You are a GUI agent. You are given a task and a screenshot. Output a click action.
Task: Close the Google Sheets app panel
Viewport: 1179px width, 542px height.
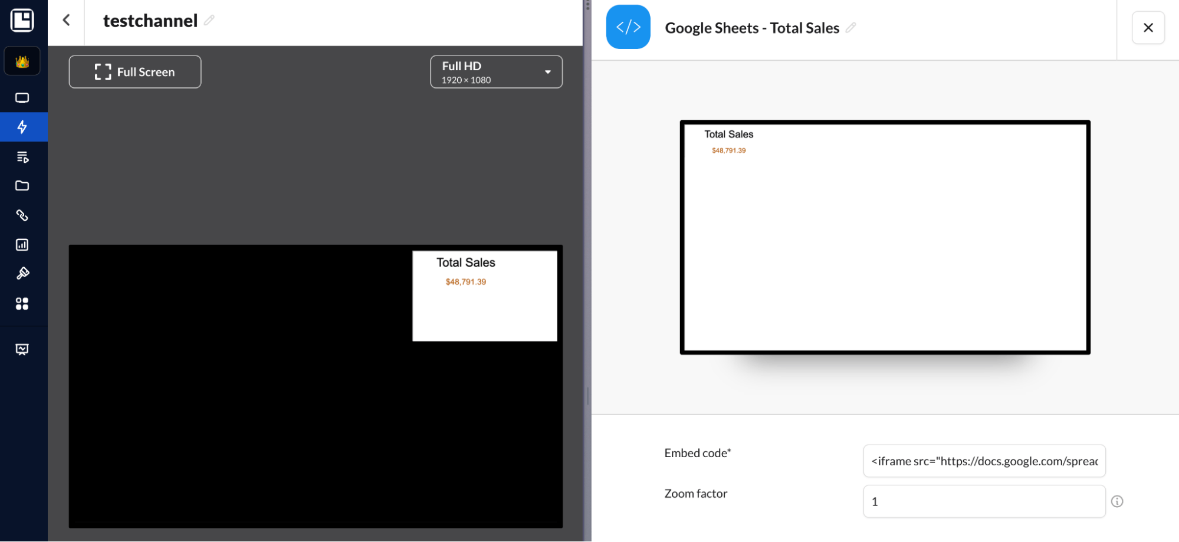1148,28
